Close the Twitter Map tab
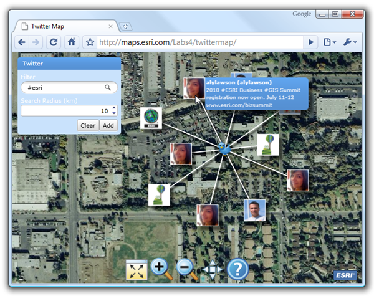Screen dimensions: 374x296 pos(110,26)
